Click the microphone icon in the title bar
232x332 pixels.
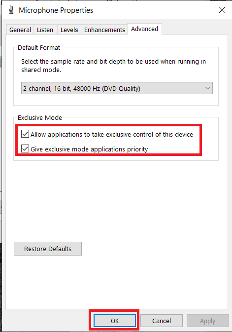tap(11, 10)
